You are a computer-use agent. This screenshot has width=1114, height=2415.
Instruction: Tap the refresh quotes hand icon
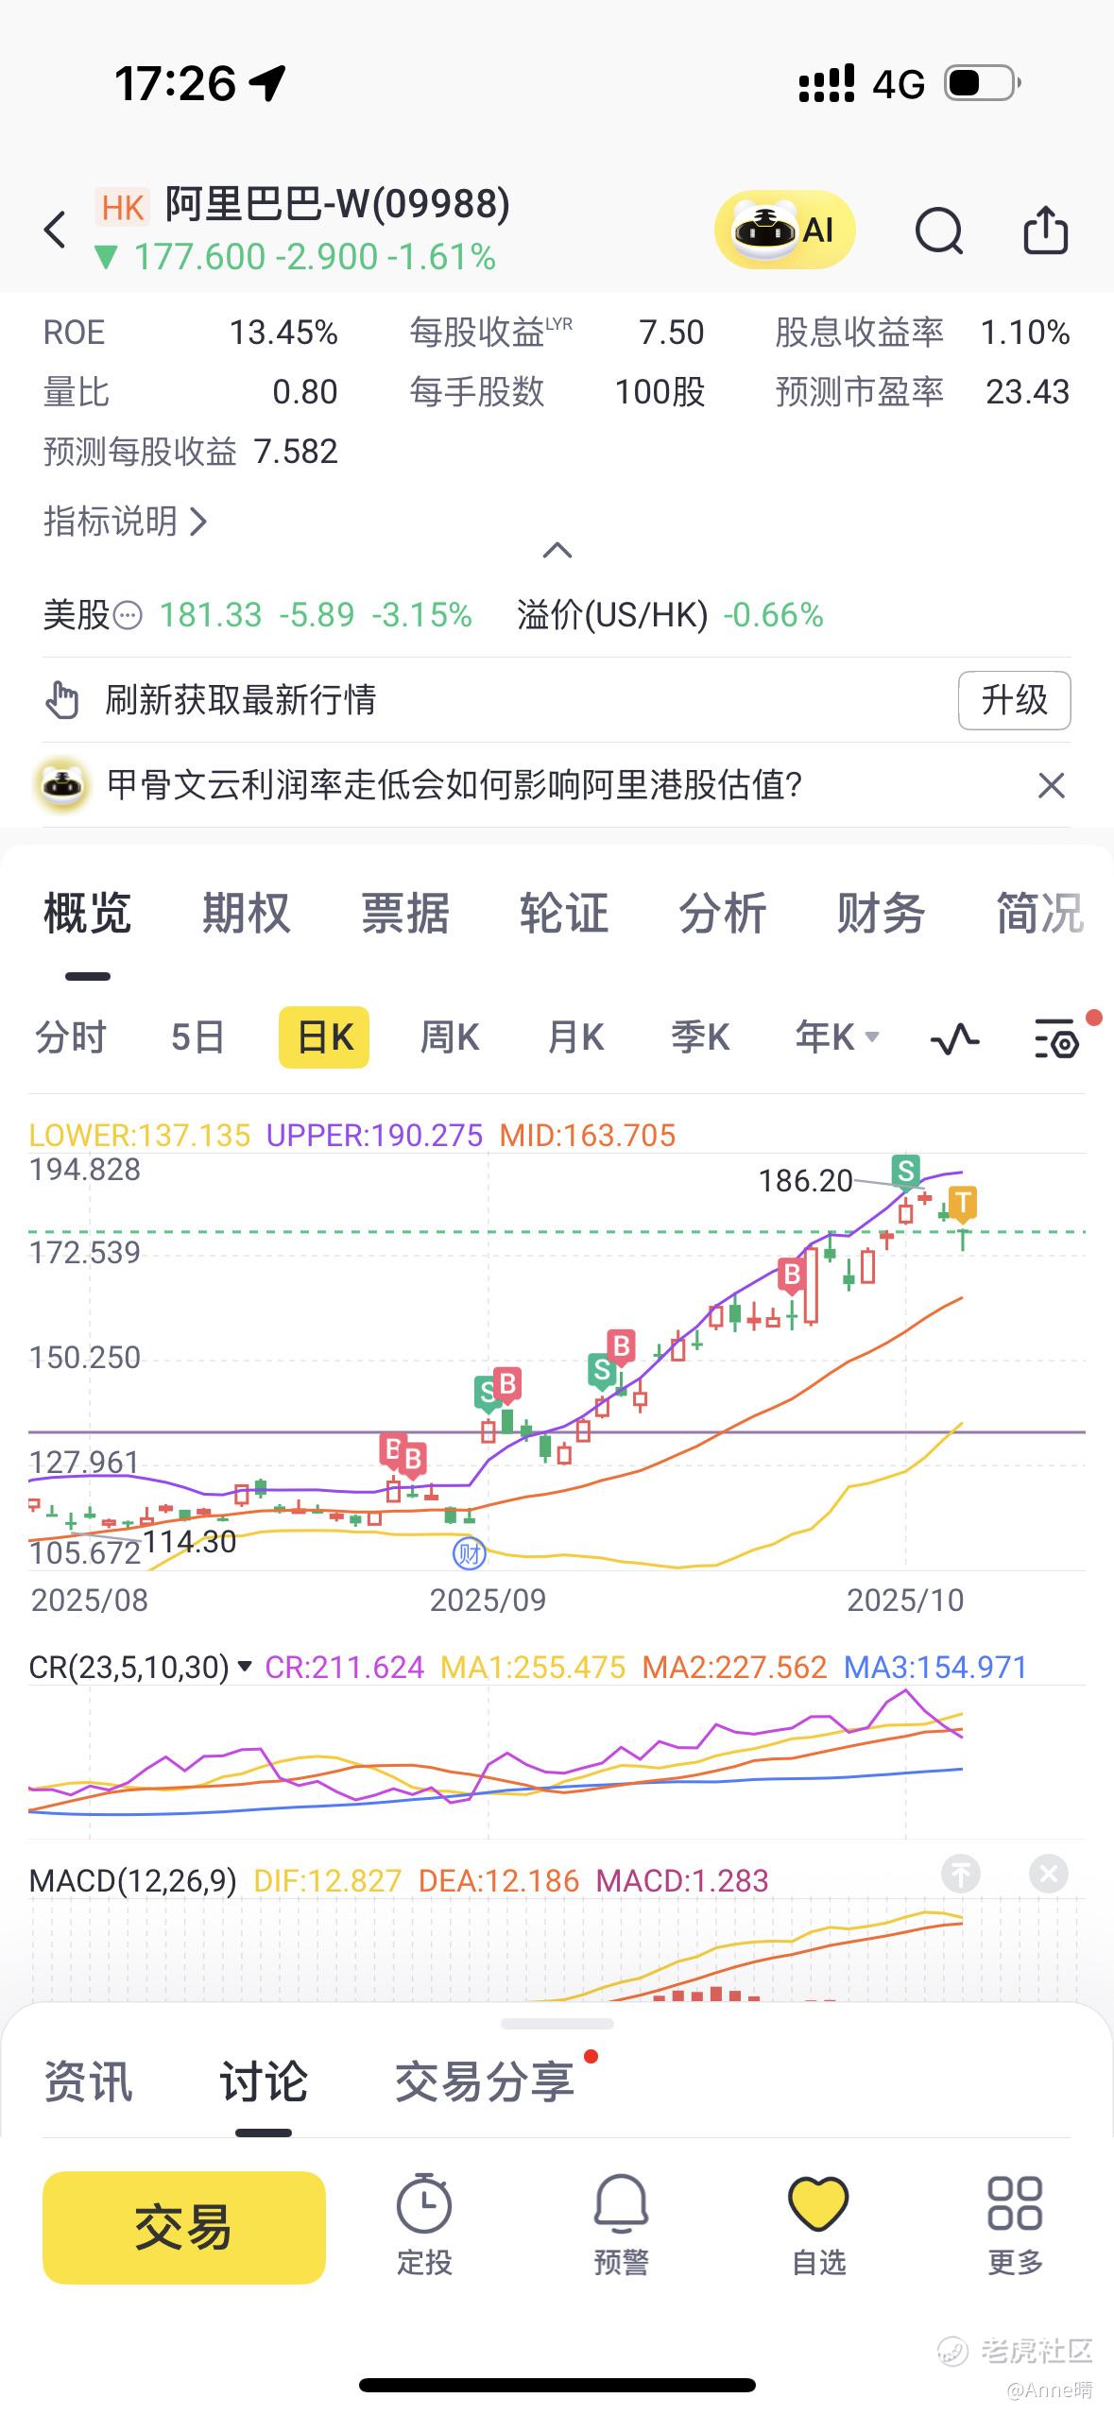(62, 700)
